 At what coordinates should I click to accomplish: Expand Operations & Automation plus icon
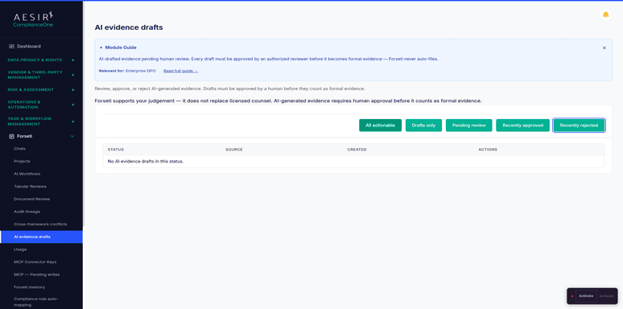click(72, 105)
